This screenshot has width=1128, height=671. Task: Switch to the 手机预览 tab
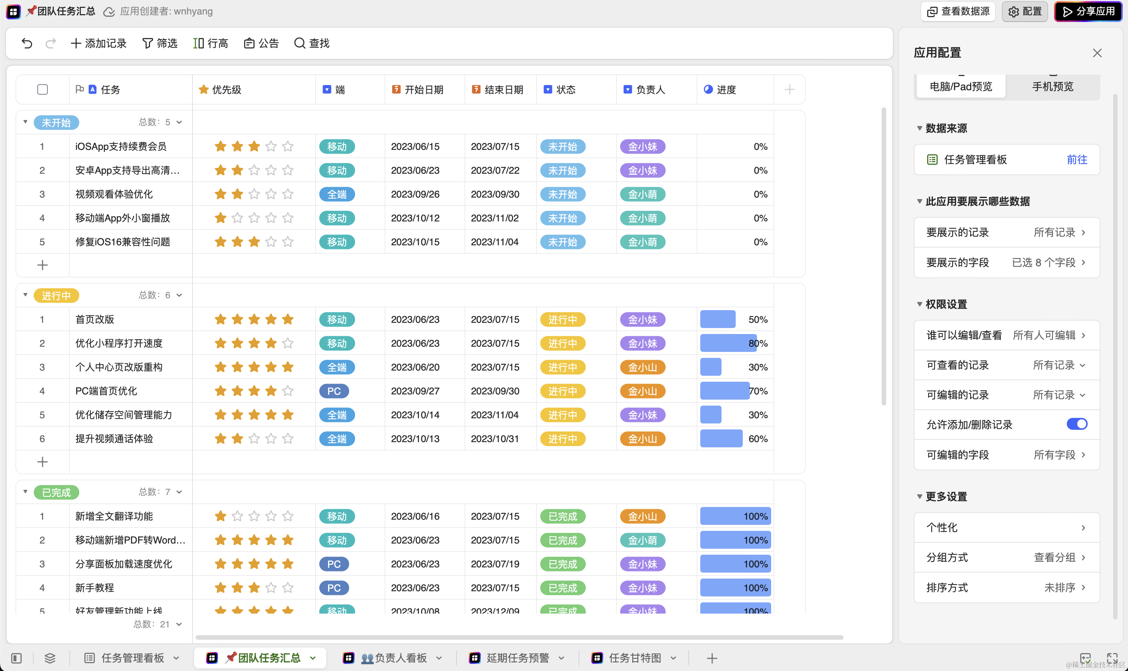tap(1052, 86)
